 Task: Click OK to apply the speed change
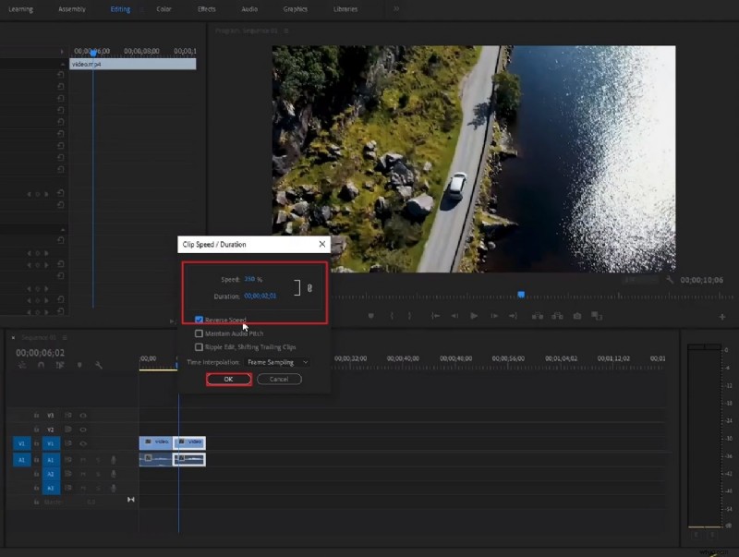(x=227, y=378)
